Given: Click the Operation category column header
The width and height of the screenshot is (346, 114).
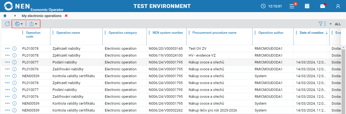Looking at the screenshot, I should [x=123, y=33].
